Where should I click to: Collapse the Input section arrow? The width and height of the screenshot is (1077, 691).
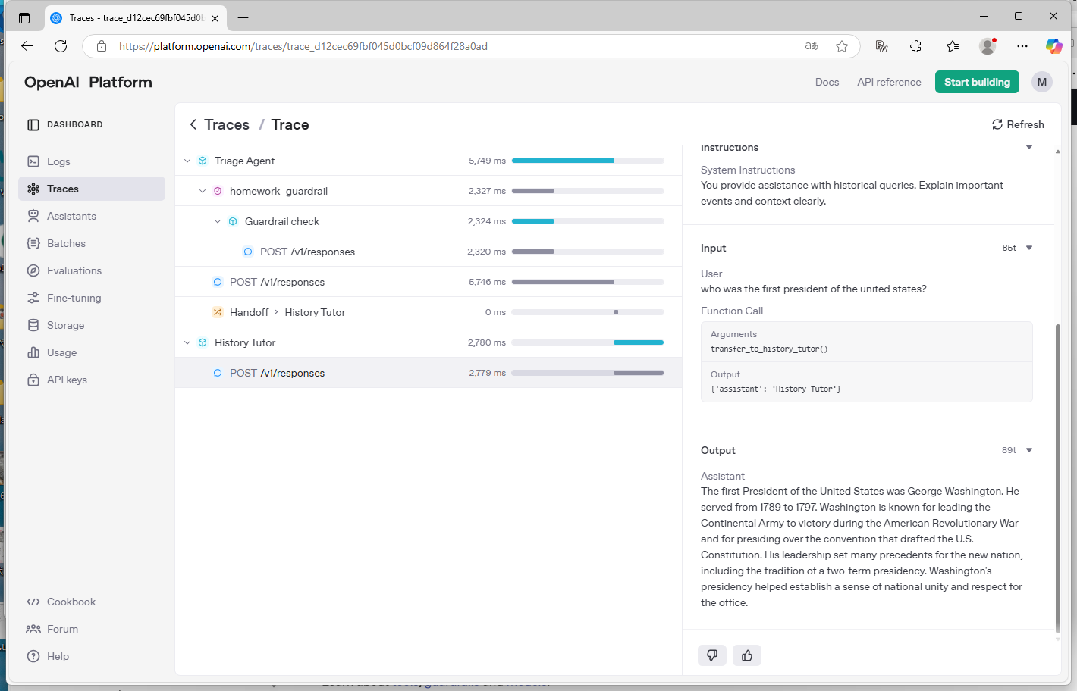pos(1029,248)
